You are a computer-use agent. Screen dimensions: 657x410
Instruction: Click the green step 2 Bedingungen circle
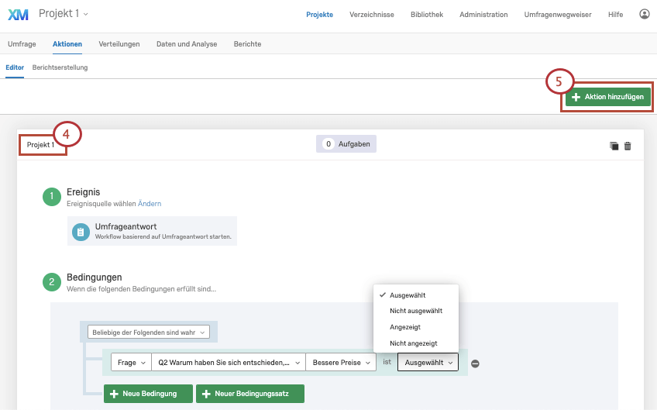51,282
